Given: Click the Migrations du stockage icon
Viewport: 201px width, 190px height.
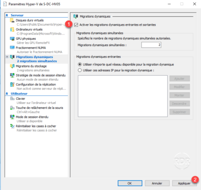Looking at the screenshot, I should click(12, 66).
